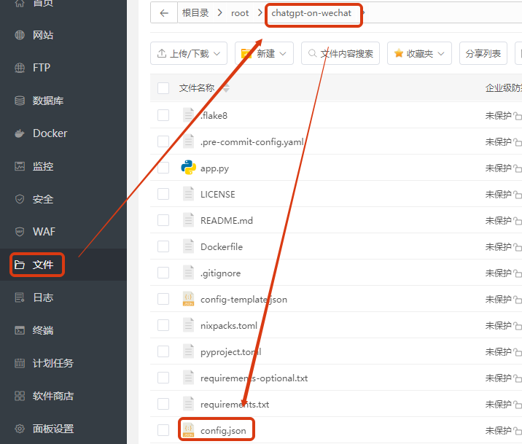Click the database icon in sidebar

click(20, 101)
